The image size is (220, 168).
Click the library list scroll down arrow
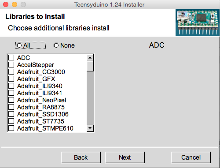pos(90,128)
